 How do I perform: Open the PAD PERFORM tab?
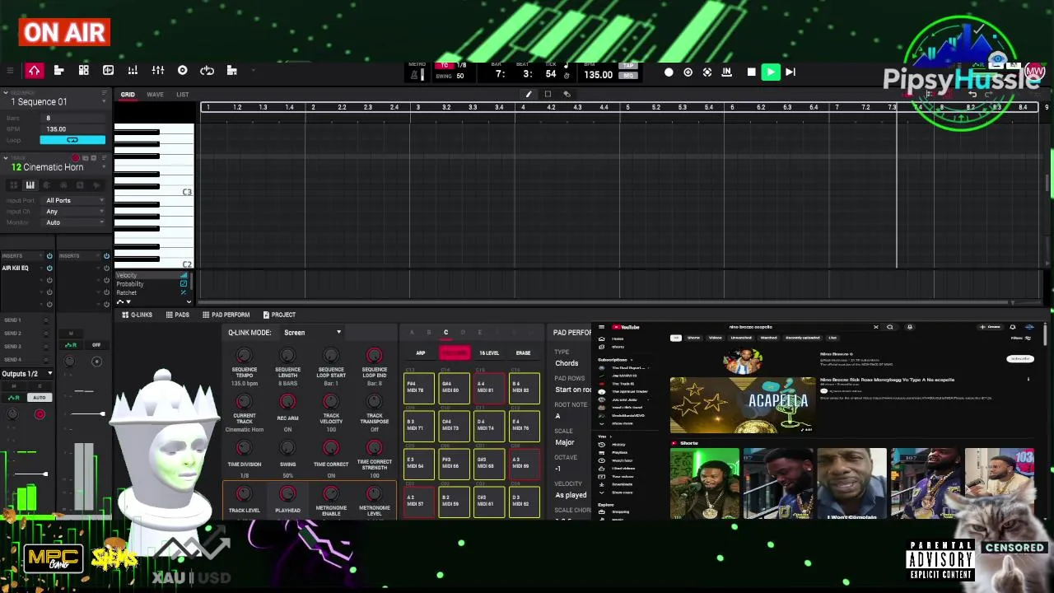(x=226, y=315)
